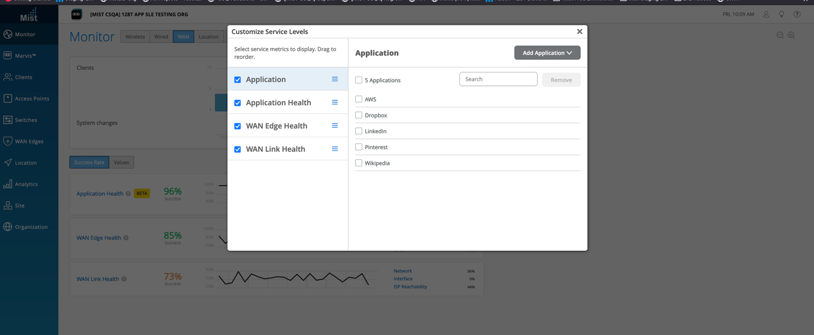Click the application Search field
This screenshot has height=335, width=814.
pyautogui.click(x=498, y=79)
